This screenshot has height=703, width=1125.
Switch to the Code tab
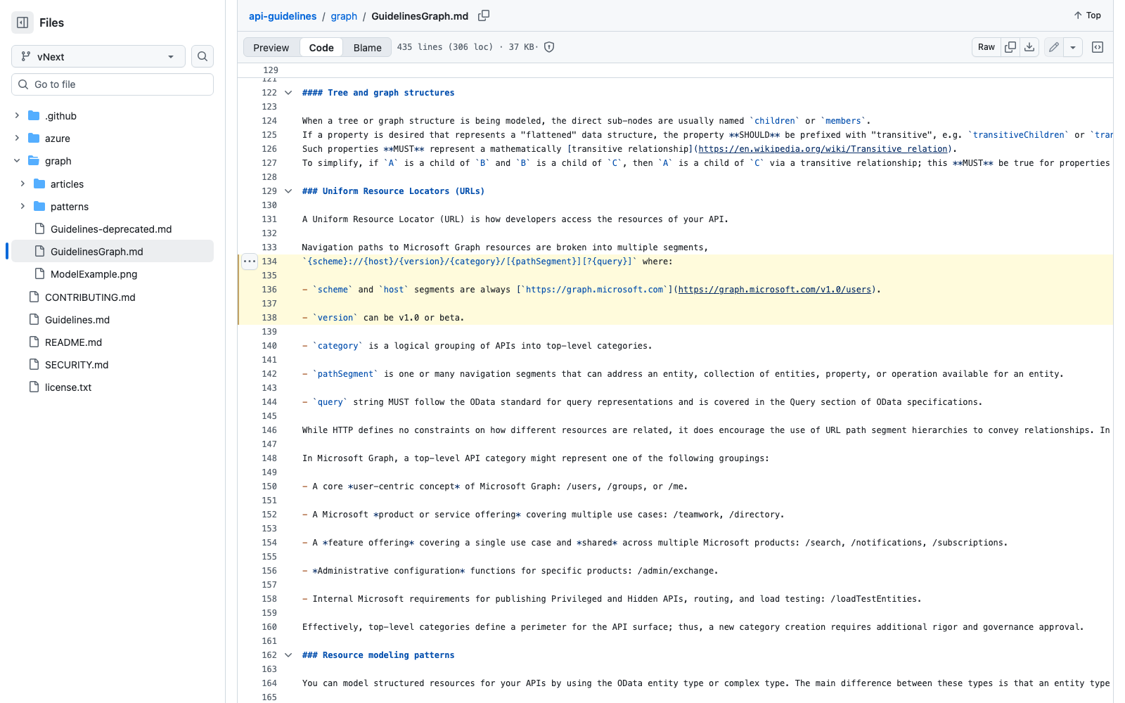[321, 47]
